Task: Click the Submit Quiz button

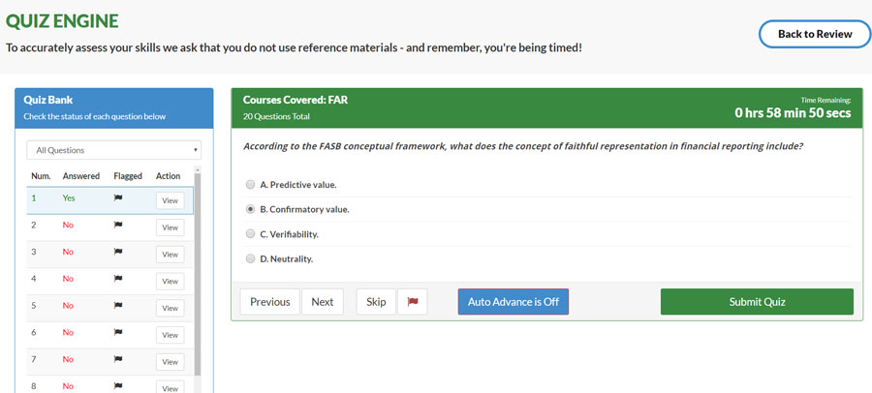Action: point(757,302)
